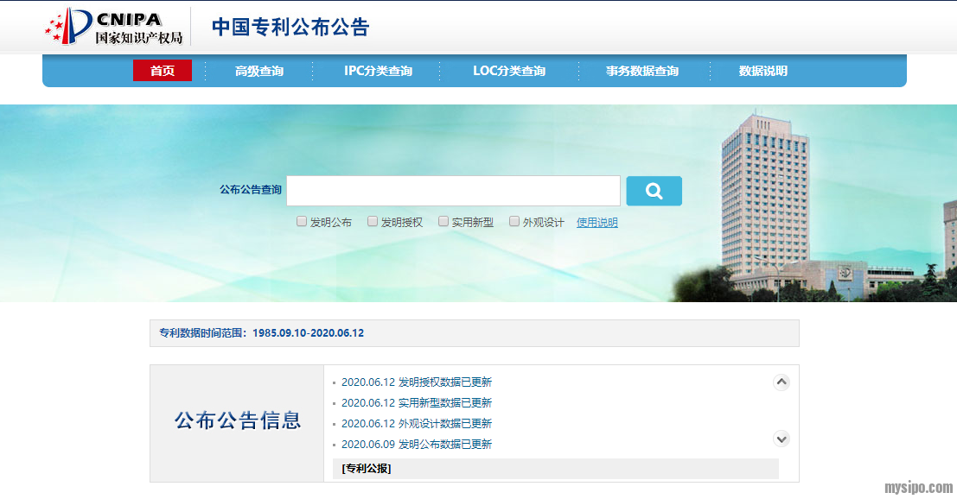The width and height of the screenshot is (957, 499).
Task: Click the magnifier search button
Action: coord(654,191)
